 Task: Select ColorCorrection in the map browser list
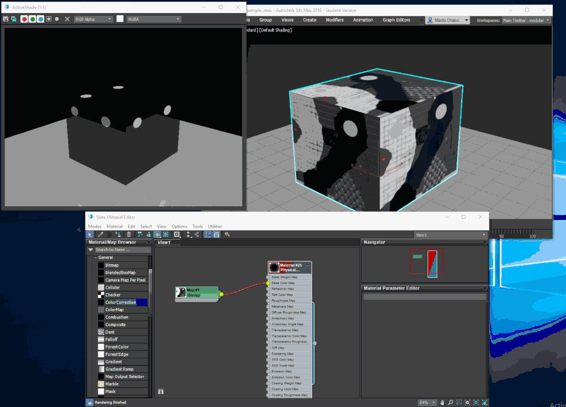coord(120,302)
